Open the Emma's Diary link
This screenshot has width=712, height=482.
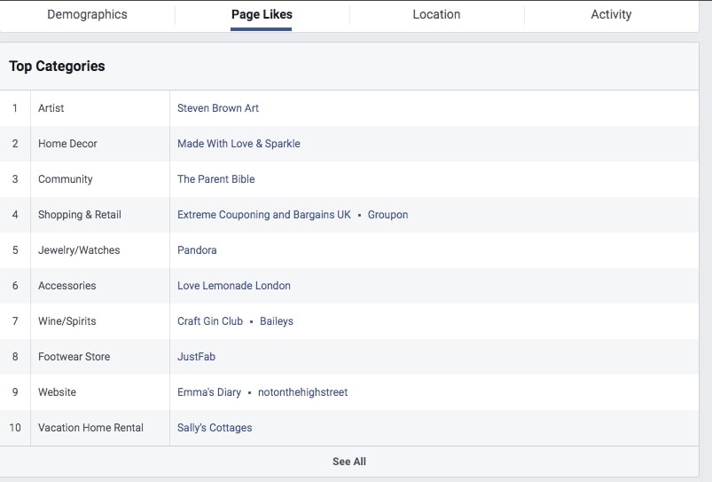click(209, 392)
